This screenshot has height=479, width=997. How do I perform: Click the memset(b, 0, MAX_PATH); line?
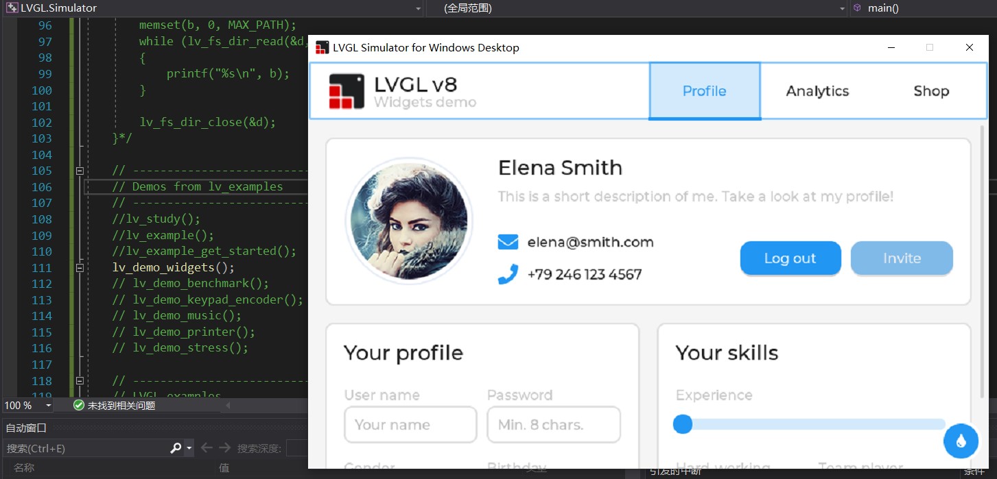[x=218, y=25]
